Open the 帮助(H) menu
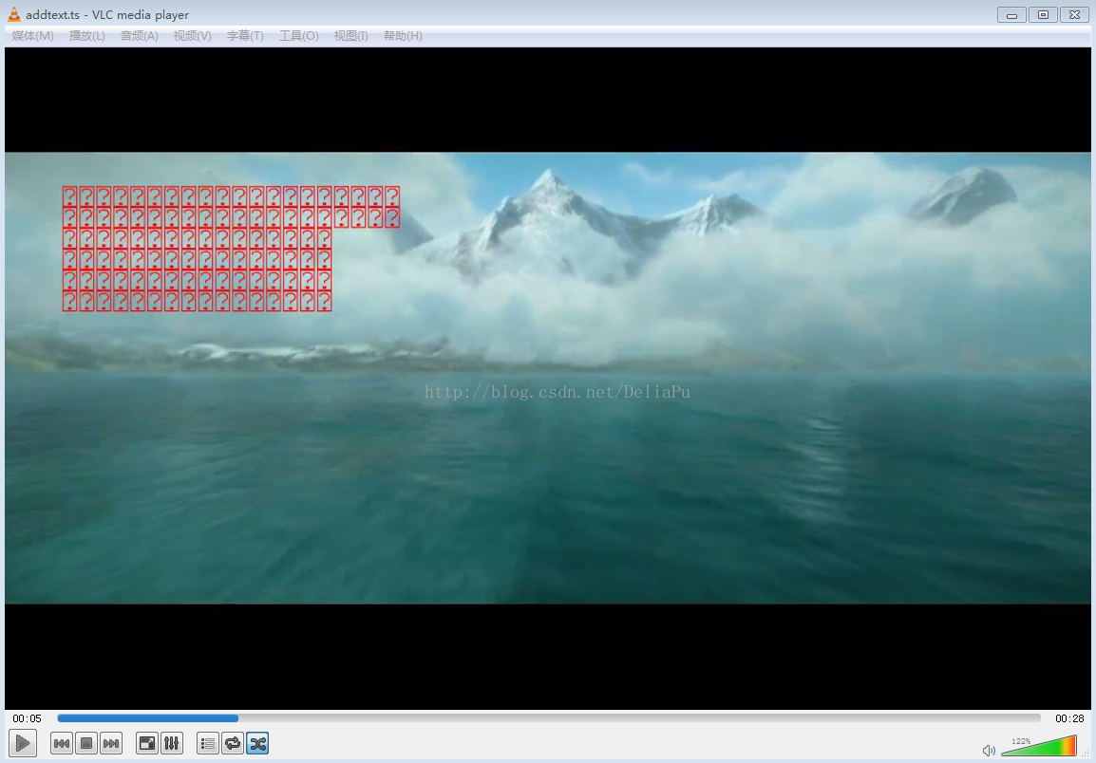 pyautogui.click(x=403, y=36)
